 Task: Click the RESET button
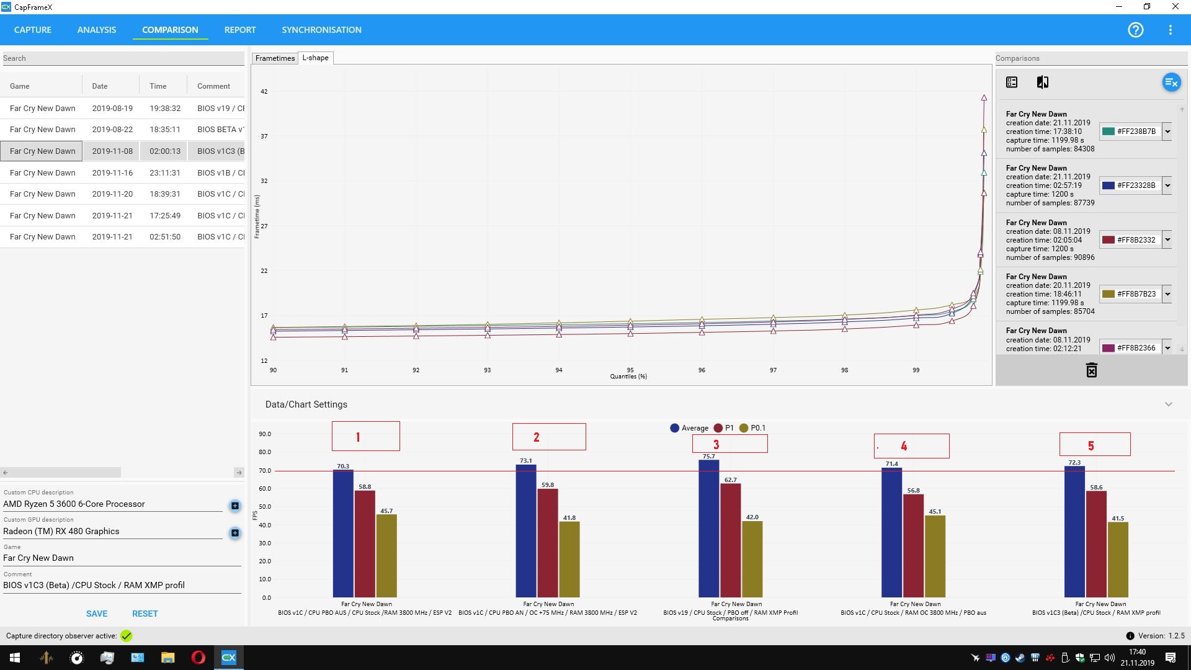[145, 614]
